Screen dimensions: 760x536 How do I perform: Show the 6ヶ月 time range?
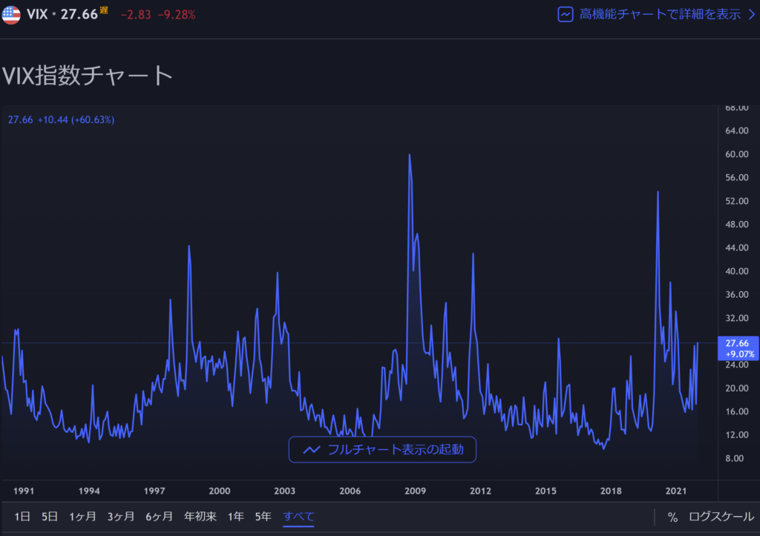click(x=159, y=517)
